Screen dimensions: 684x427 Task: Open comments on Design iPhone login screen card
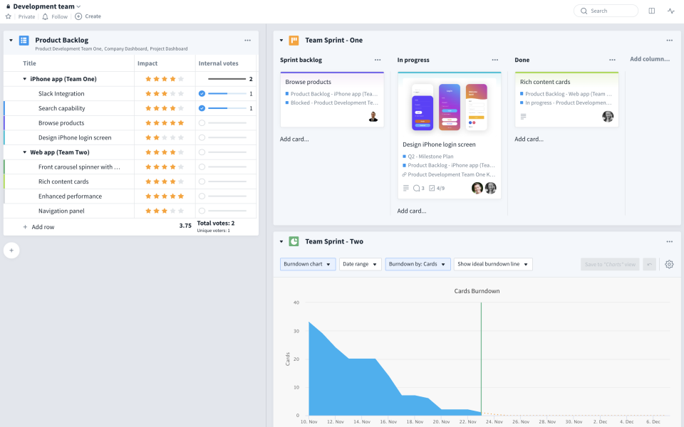(x=415, y=188)
